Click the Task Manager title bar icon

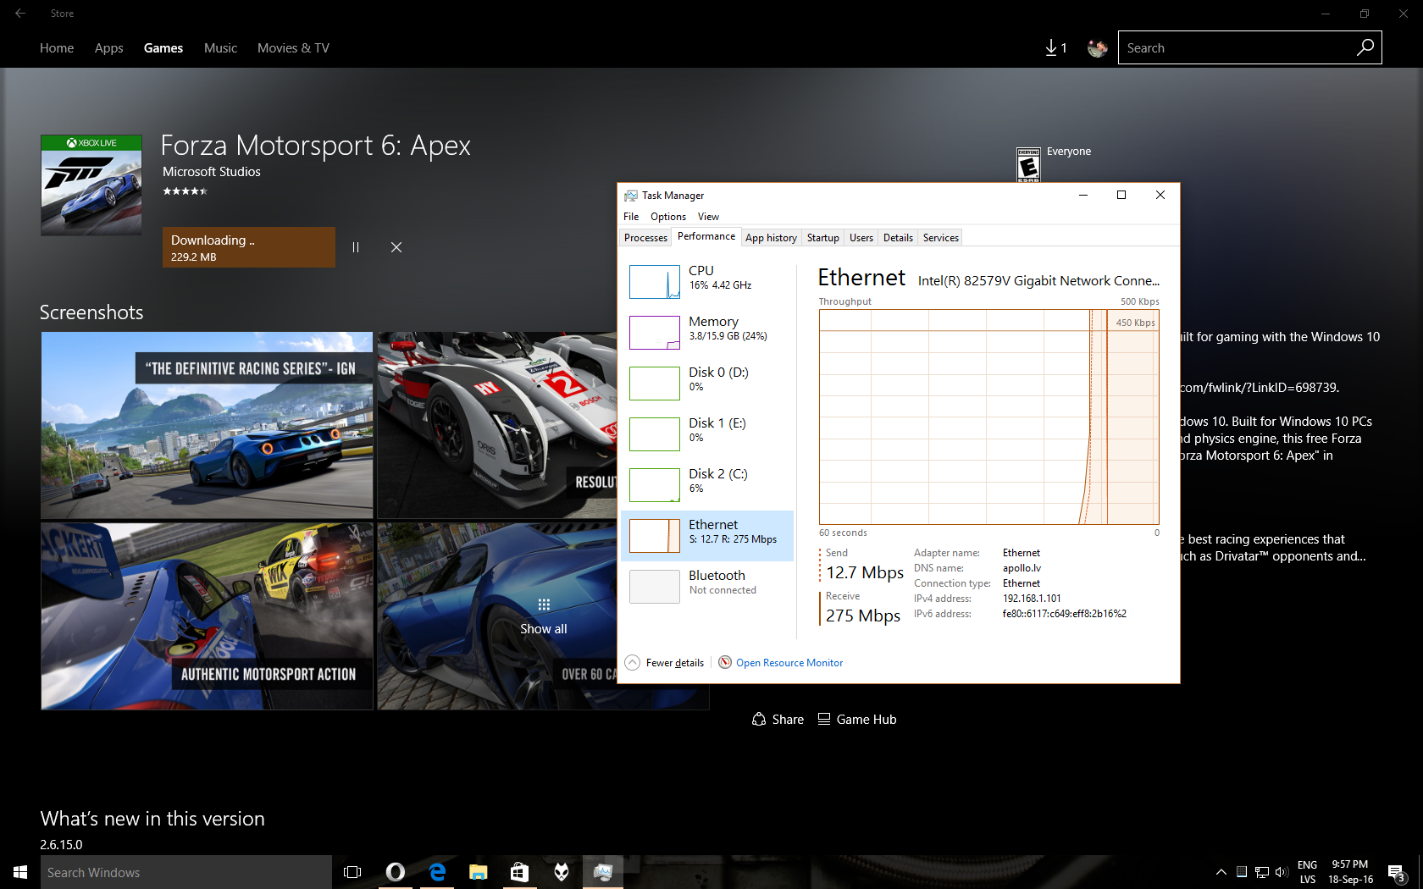tap(630, 196)
